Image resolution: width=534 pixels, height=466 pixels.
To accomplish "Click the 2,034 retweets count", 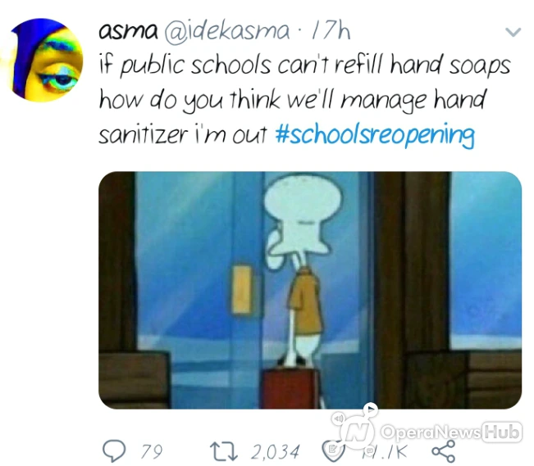I will coord(276,452).
